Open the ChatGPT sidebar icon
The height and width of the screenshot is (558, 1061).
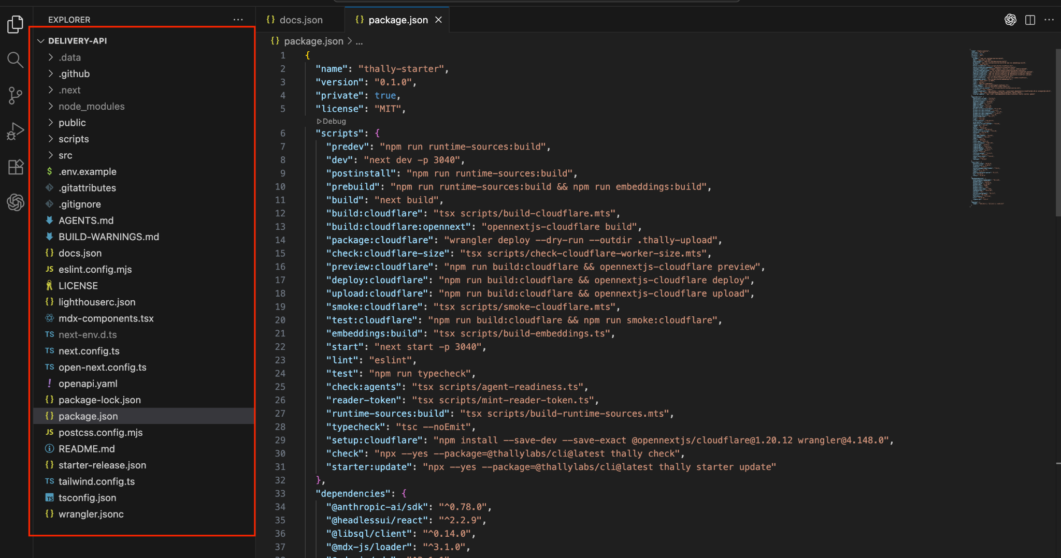pos(16,202)
